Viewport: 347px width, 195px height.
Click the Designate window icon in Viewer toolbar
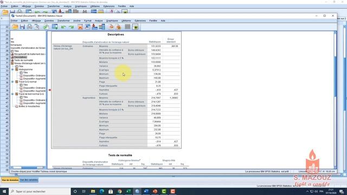coord(136,27)
